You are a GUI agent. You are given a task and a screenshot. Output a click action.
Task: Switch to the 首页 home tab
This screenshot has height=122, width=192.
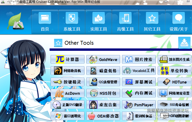(45, 22)
